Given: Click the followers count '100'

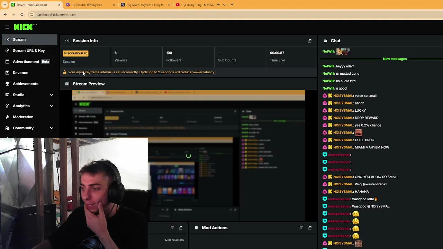Looking at the screenshot, I should (169, 53).
